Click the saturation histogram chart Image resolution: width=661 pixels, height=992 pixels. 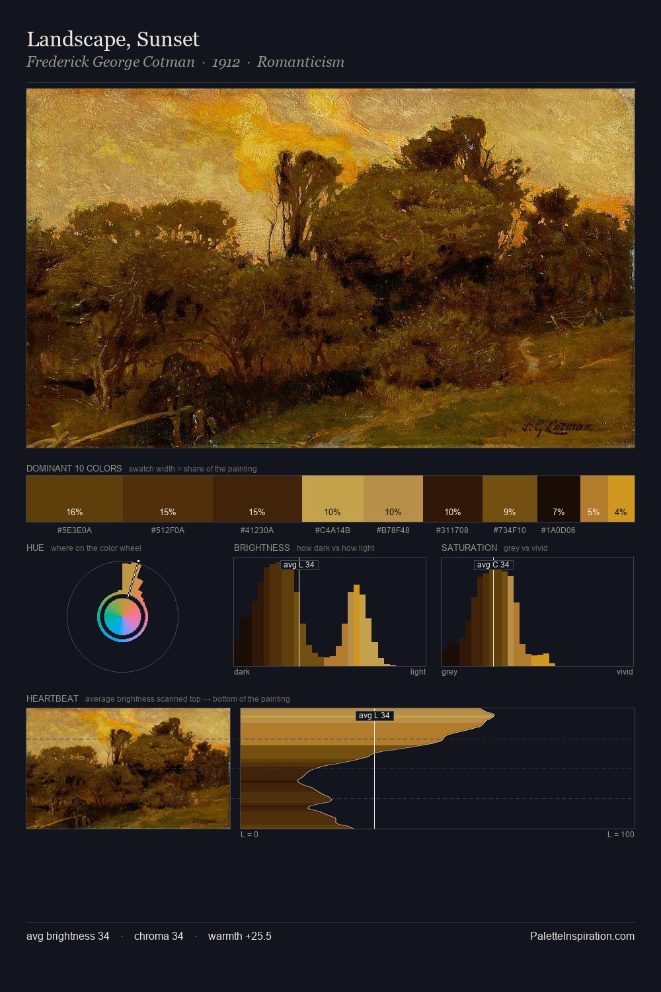tap(537, 612)
